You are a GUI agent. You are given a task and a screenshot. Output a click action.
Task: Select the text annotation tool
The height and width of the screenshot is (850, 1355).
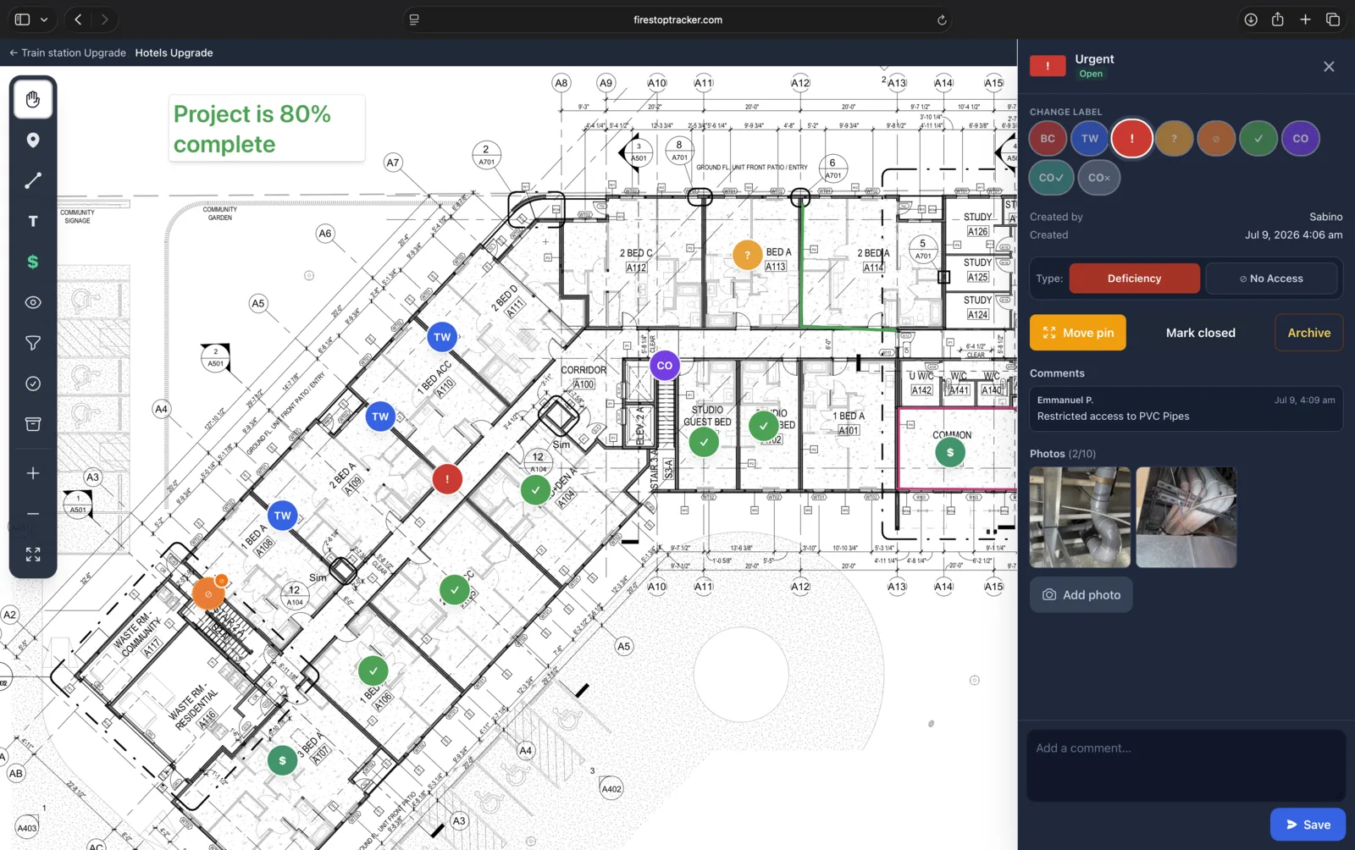[33, 221]
